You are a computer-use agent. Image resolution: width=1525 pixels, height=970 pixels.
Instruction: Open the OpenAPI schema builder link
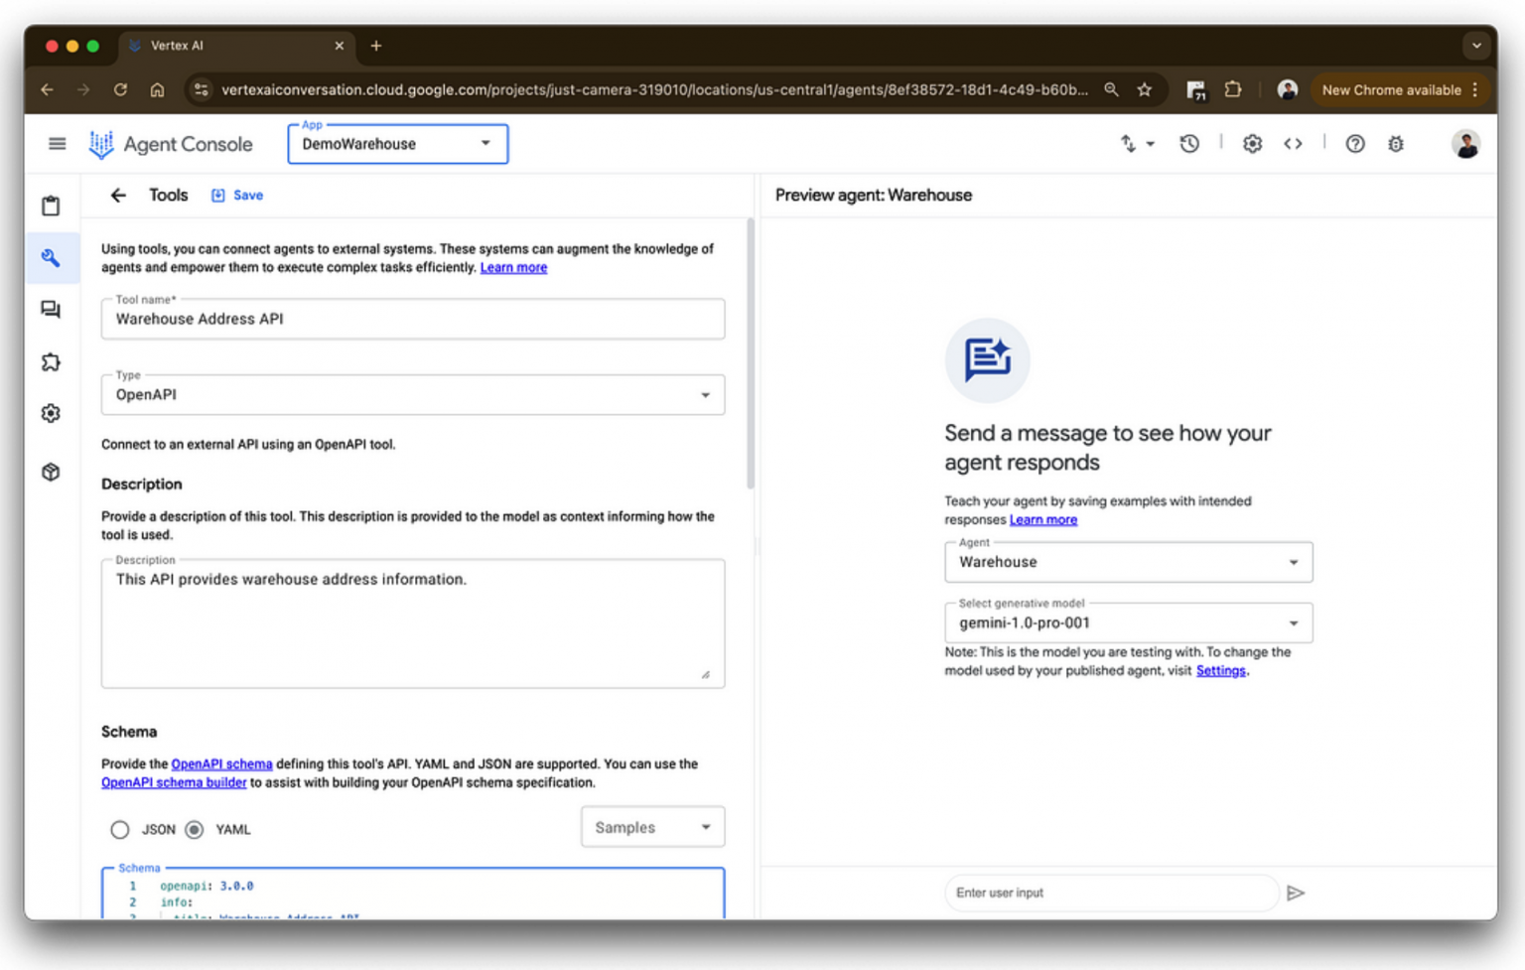174,782
